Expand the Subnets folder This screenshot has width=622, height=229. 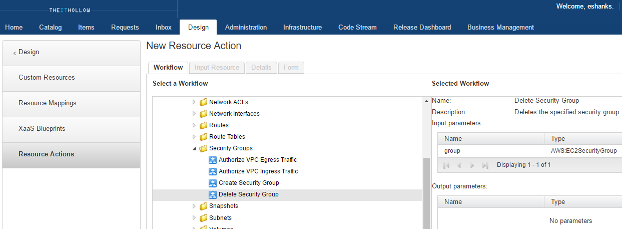tap(195, 218)
